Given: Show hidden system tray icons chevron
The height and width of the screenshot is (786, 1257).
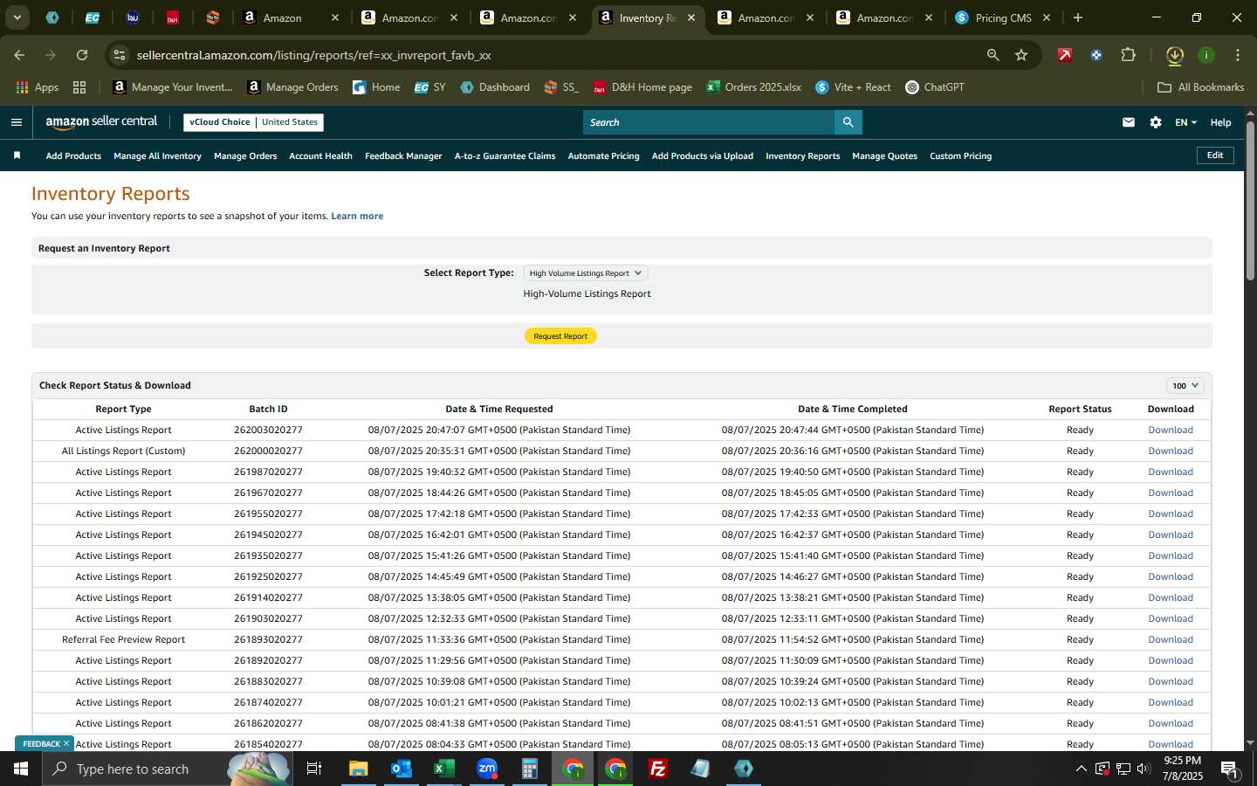Looking at the screenshot, I should [1081, 769].
